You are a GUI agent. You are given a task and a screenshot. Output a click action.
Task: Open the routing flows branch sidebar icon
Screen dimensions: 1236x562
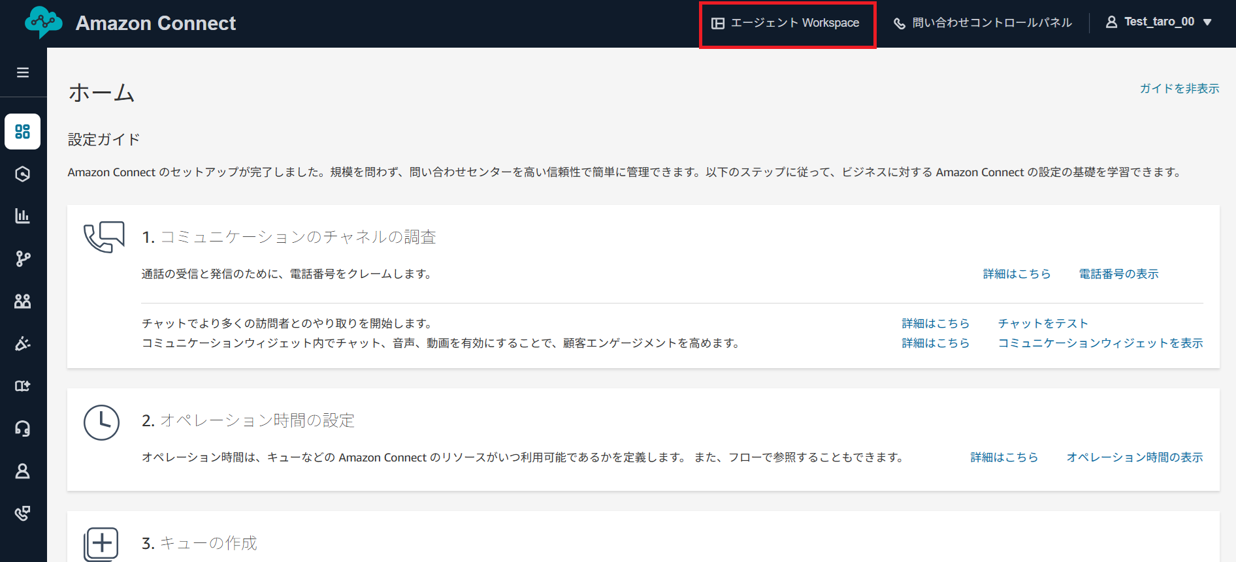pos(23,258)
